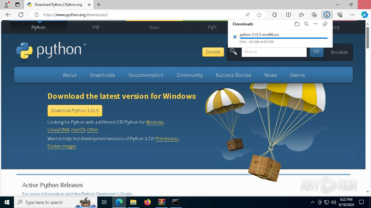Image resolution: width=371 pixels, height=208 pixels.
Task: Open Edge Settings and more menu
Action: coord(352,15)
